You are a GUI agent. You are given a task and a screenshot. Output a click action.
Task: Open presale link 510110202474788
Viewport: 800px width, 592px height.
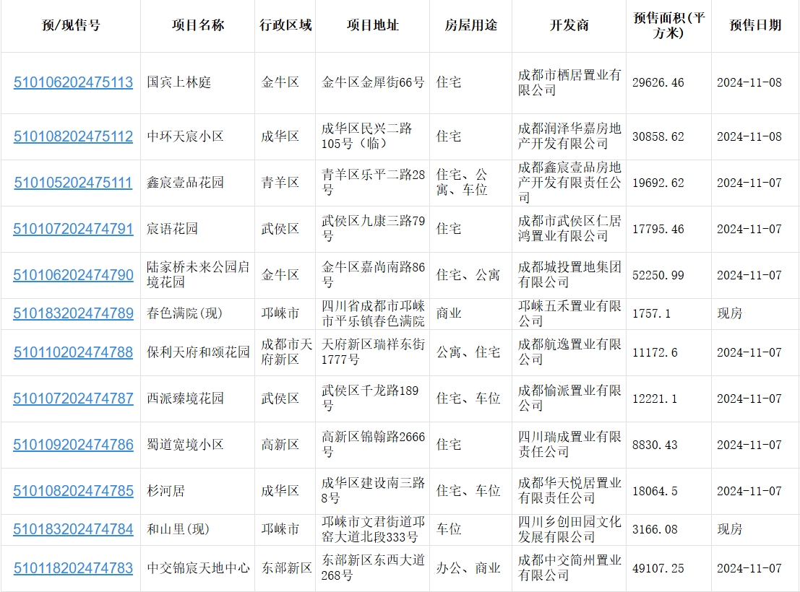click(x=73, y=352)
